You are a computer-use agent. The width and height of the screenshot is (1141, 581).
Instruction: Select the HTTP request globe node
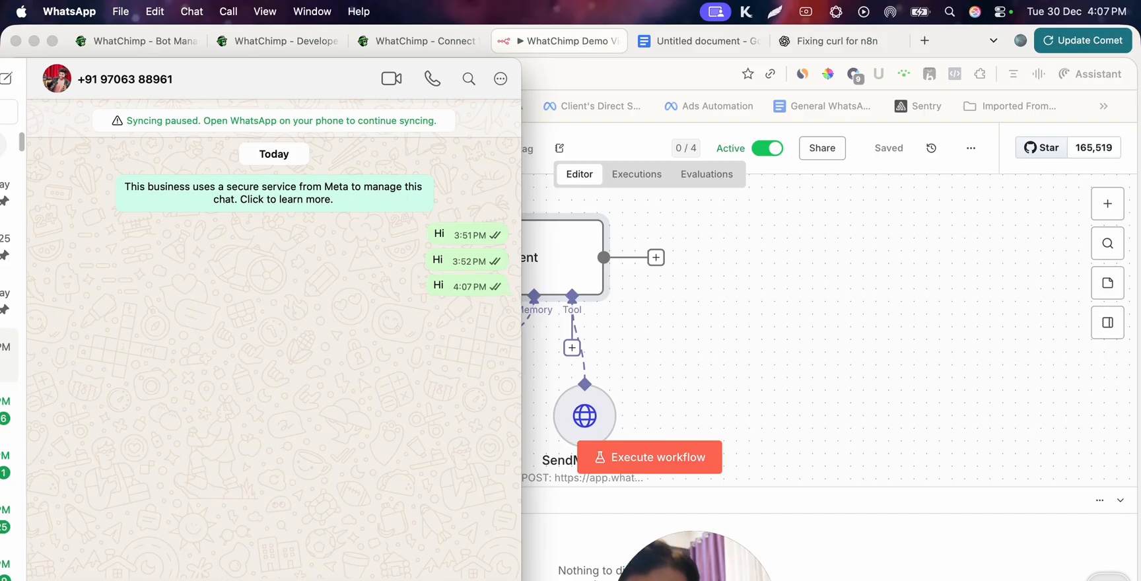(584, 416)
